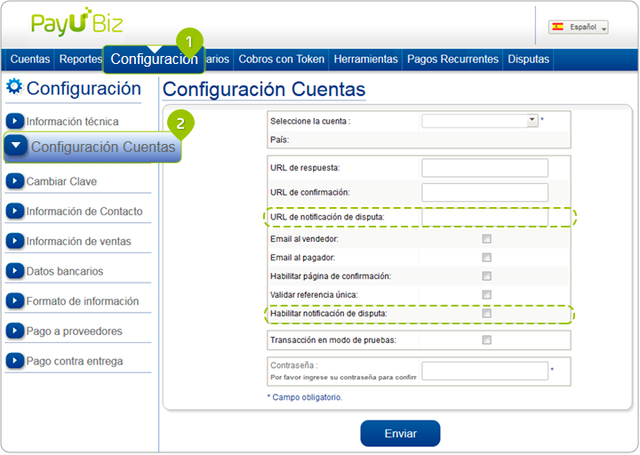Select the Configuración menu tab
Image resolution: width=640 pixels, height=455 pixels.
point(154,60)
